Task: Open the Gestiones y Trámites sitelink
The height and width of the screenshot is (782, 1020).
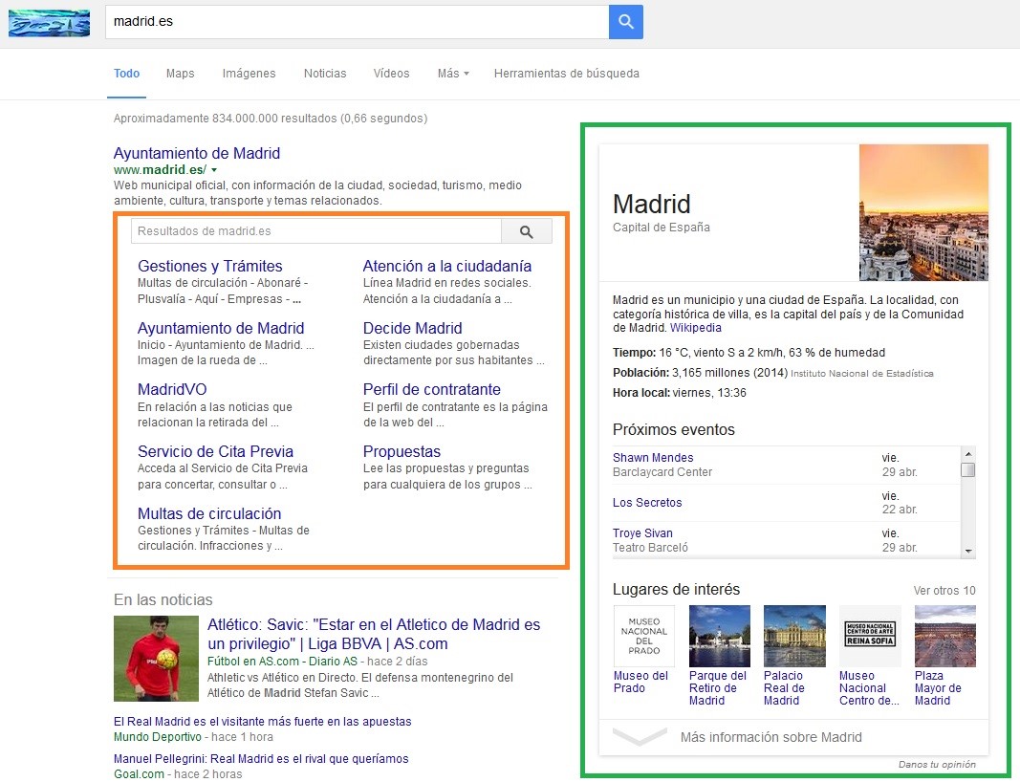Action: 210,266
